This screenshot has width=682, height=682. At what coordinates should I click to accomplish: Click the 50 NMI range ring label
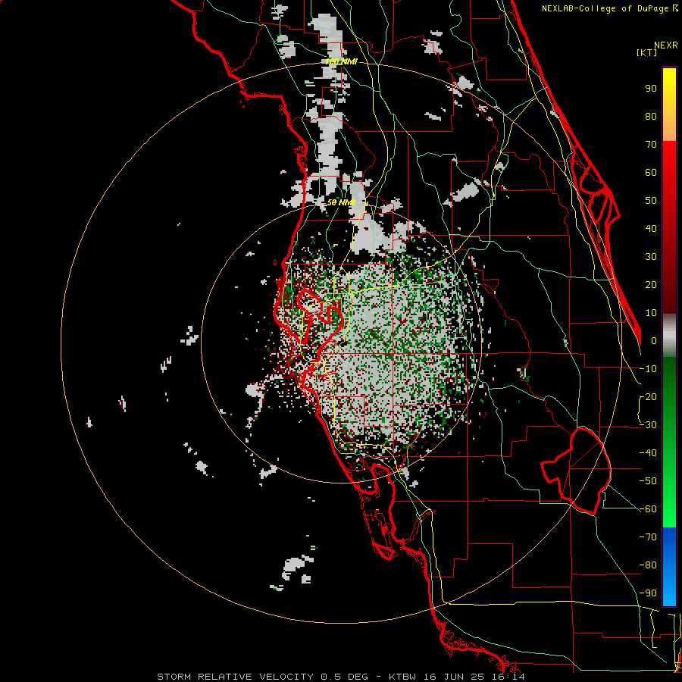point(341,202)
